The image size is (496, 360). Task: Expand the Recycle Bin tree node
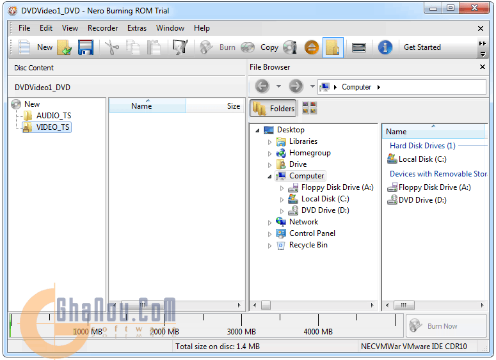click(x=269, y=246)
